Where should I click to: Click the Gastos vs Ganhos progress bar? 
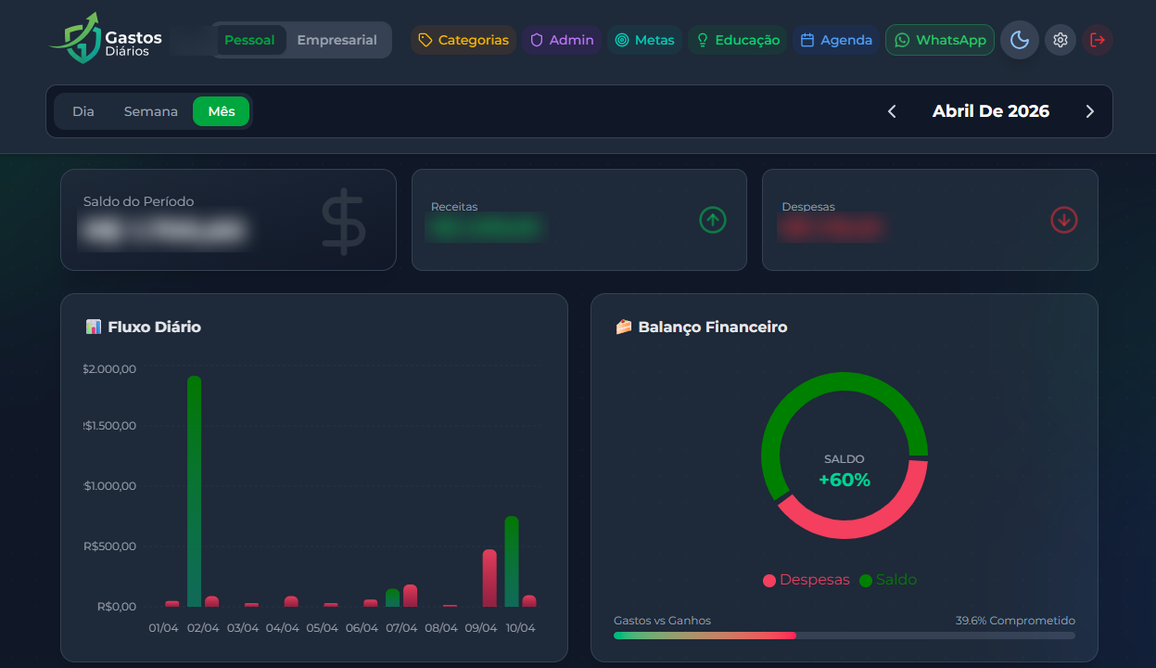[x=845, y=636]
